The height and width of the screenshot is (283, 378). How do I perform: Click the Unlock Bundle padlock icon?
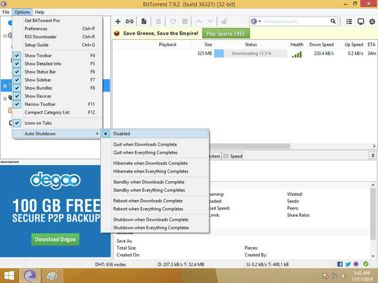pyautogui.click(x=224, y=21)
